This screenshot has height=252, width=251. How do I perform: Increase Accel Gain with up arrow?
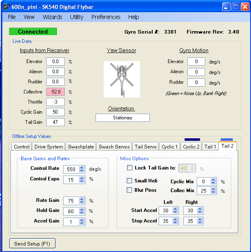[x=82, y=220]
